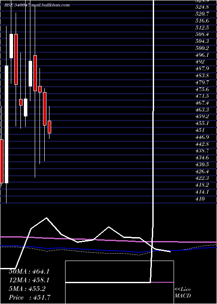Select the 487.9 axis value
This screenshot has height=304, width=217.
[202, 69]
